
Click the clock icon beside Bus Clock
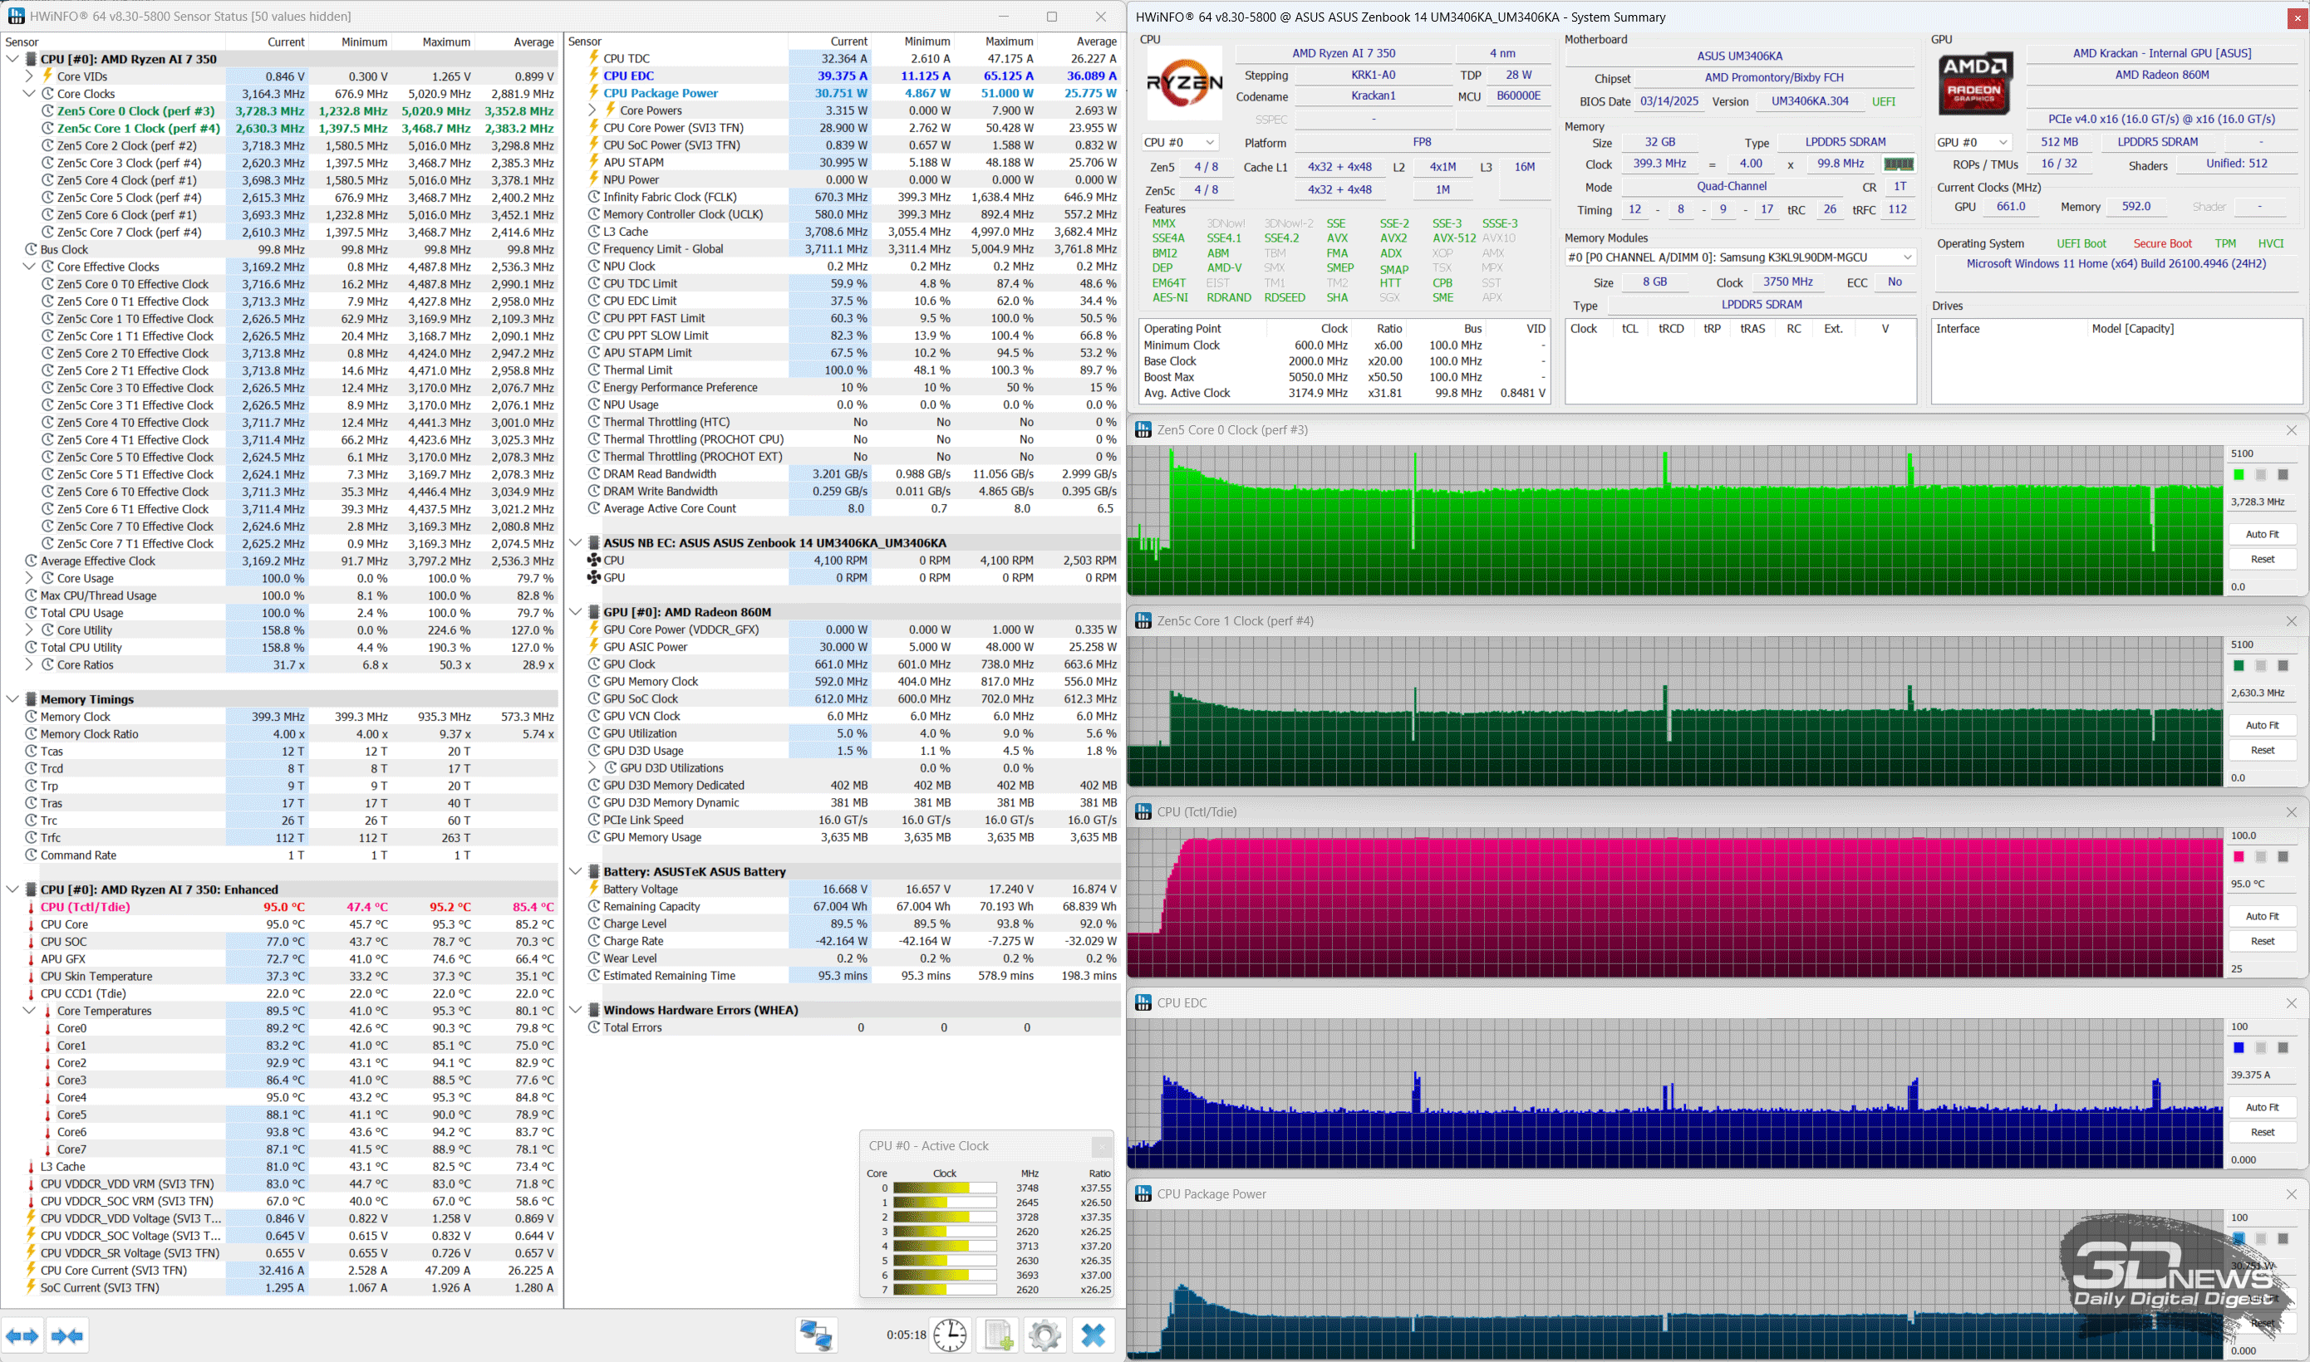pos(32,250)
